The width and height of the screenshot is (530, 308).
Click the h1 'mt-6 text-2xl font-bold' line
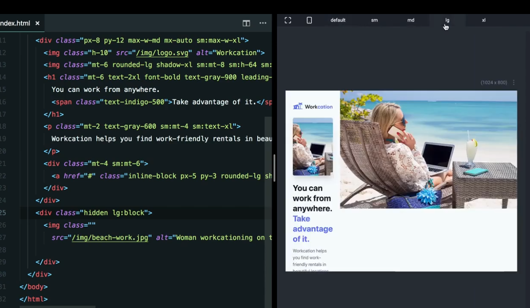pyautogui.click(x=158, y=77)
